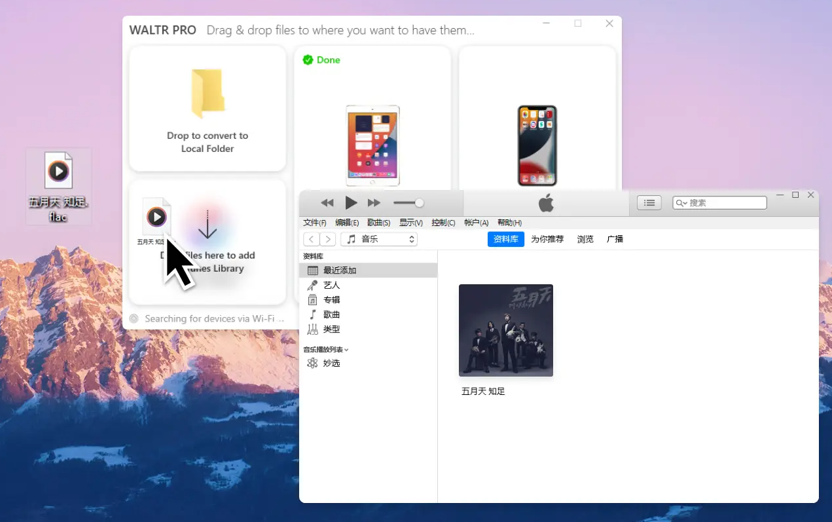The height and width of the screenshot is (522, 832).
Task: Open the 显示(V) menu
Action: coord(411,223)
